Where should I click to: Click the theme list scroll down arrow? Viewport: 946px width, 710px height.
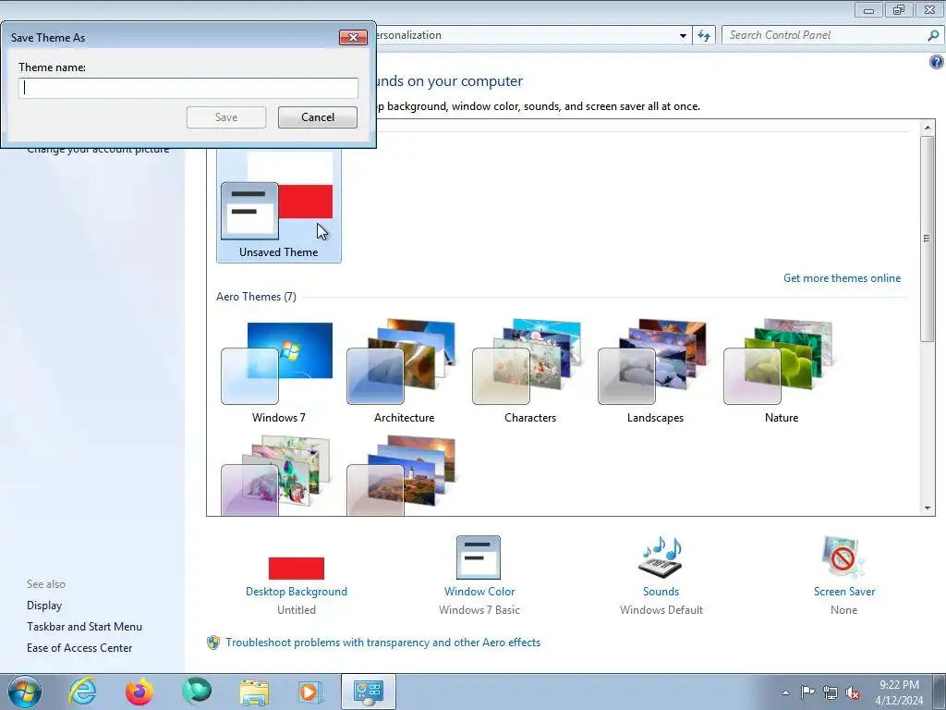point(928,508)
